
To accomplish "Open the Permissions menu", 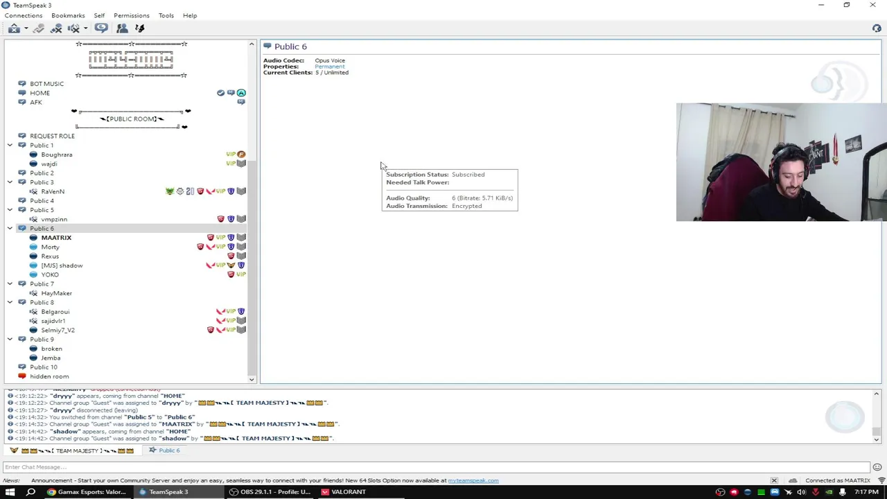I will pos(131,15).
